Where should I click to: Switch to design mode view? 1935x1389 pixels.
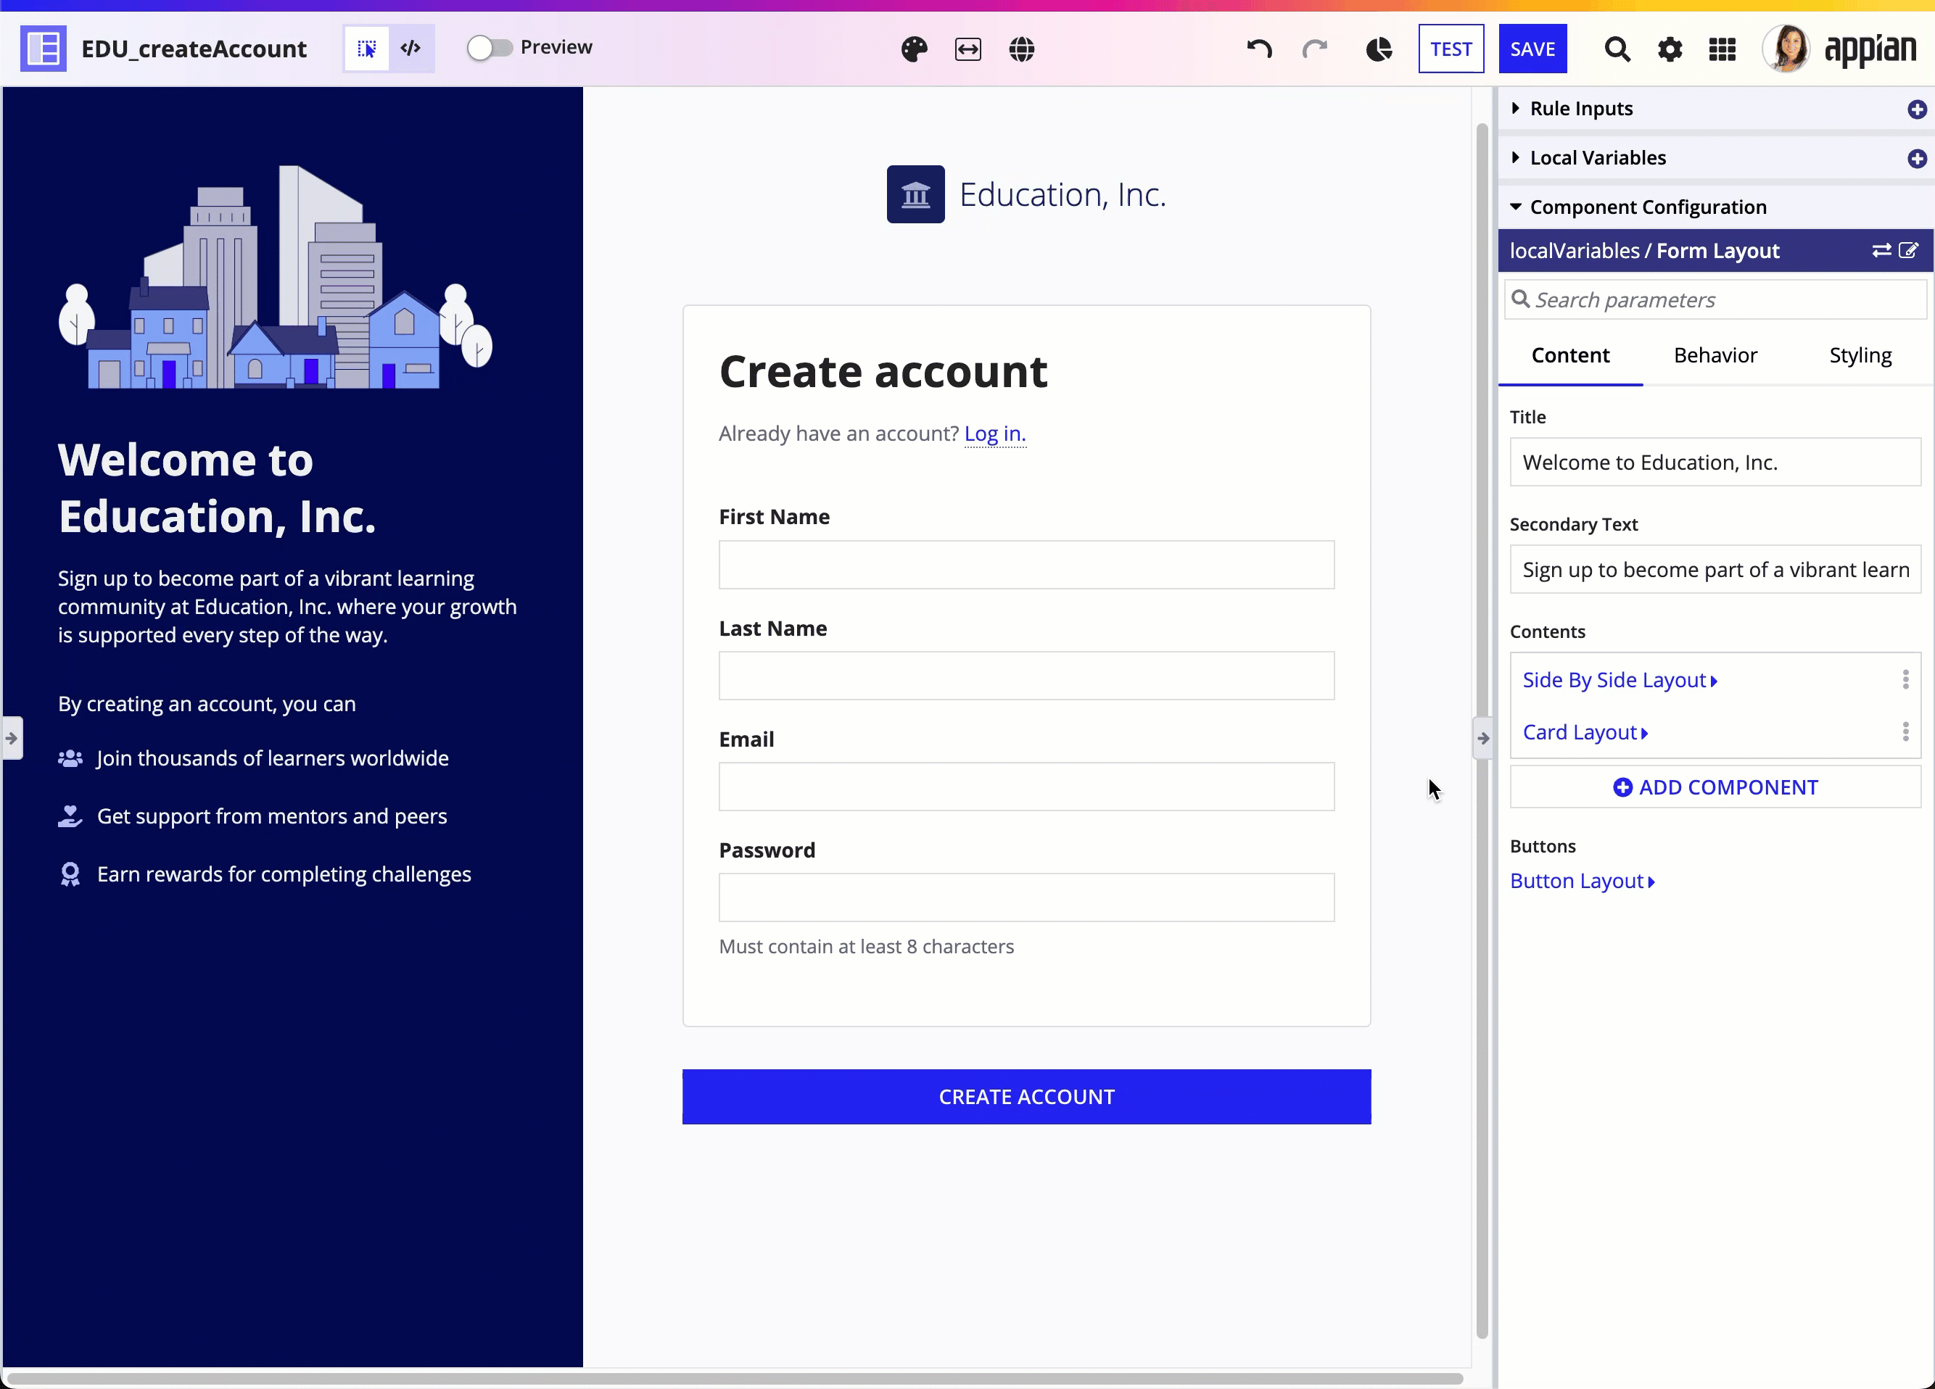(x=367, y=49)
